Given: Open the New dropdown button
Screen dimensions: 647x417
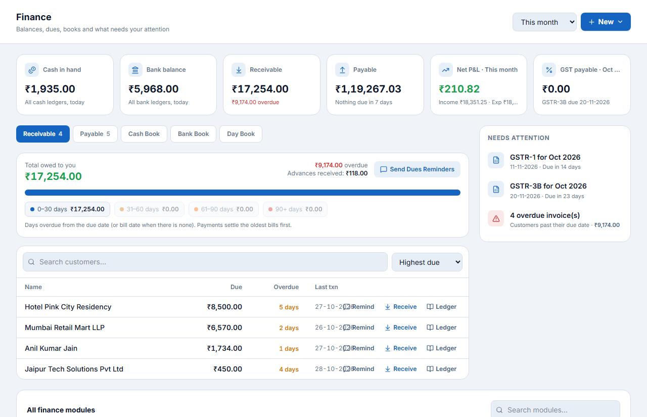Looking at the screenshot, I should pyautogui.click(x=606, y=22).
